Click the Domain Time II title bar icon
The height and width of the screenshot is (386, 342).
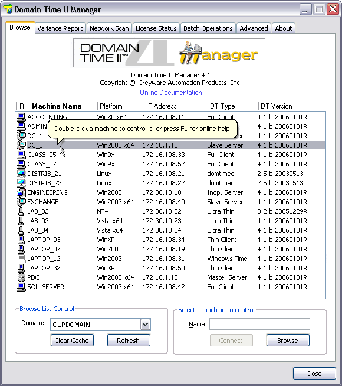tap(8, 9)
